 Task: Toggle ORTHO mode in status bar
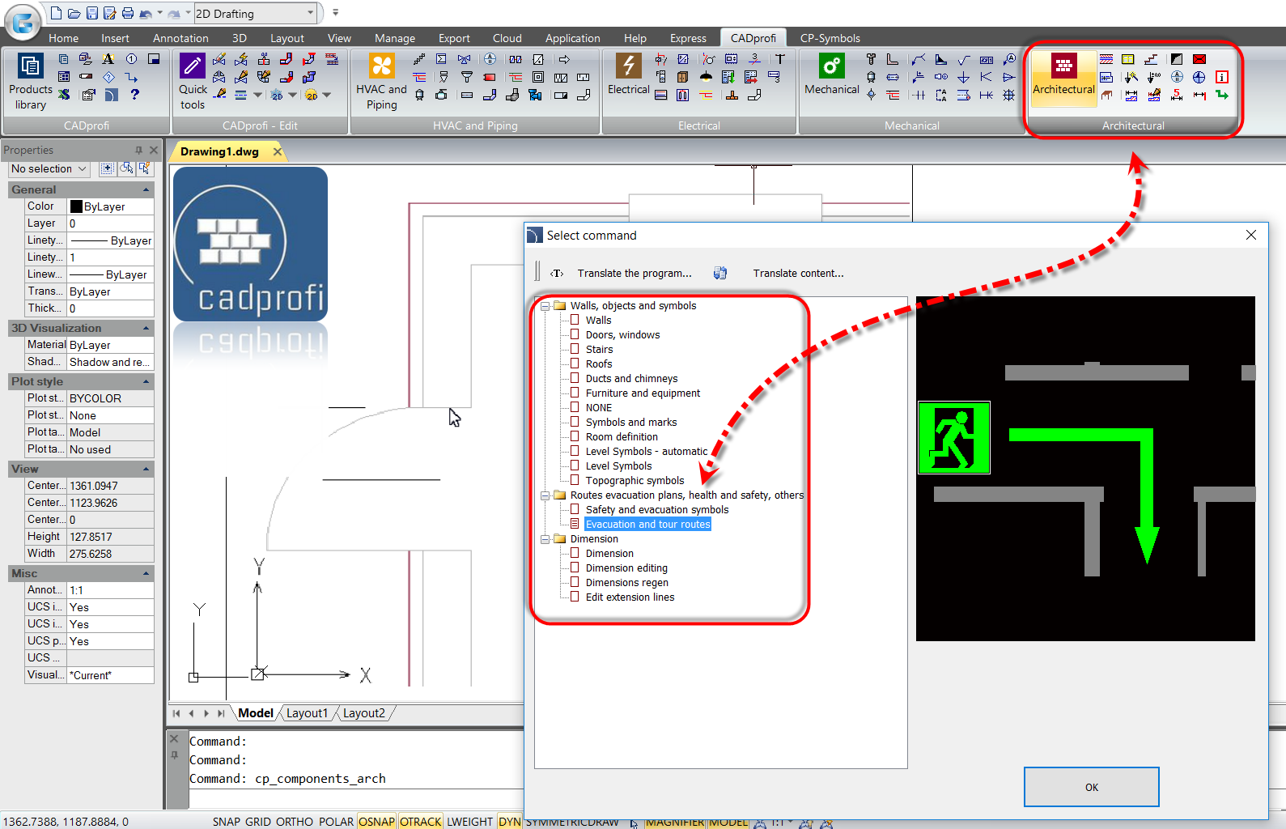[x=294, y=822]
